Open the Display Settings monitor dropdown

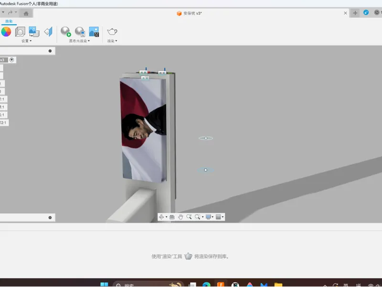click(x=209, y=217)
